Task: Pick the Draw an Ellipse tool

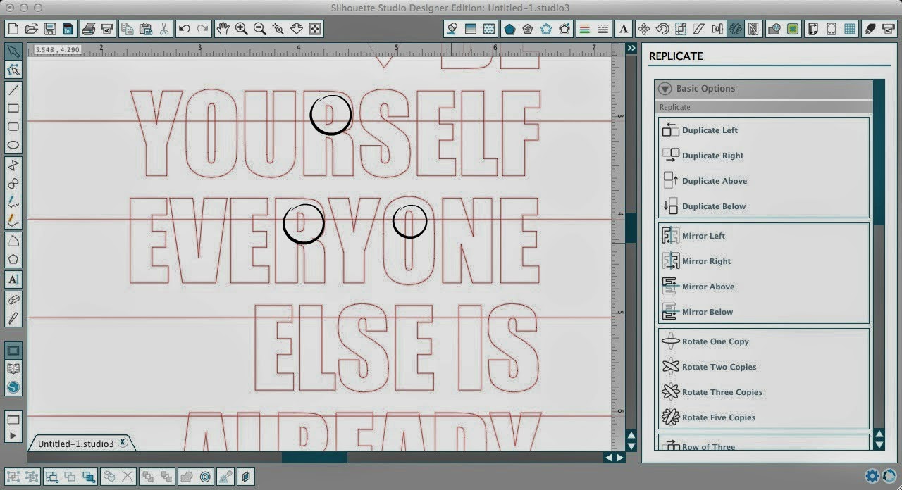Action: click(13, 145)
